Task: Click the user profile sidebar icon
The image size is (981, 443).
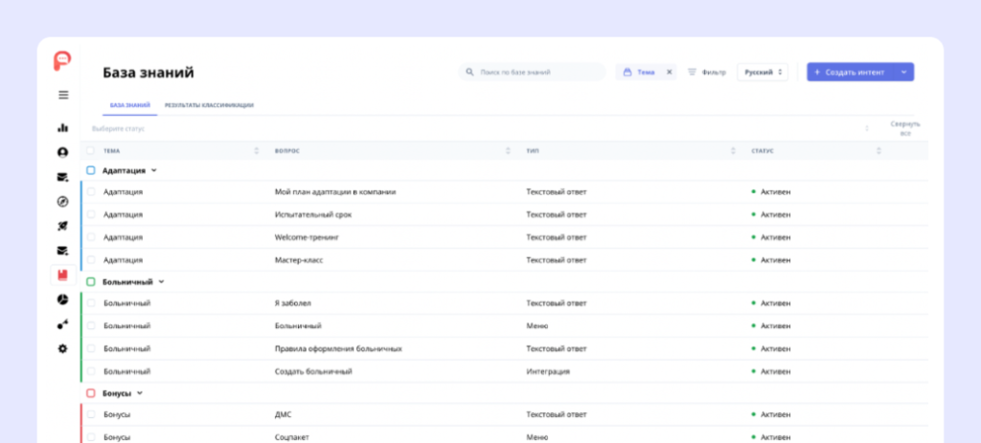Action: 63,152
